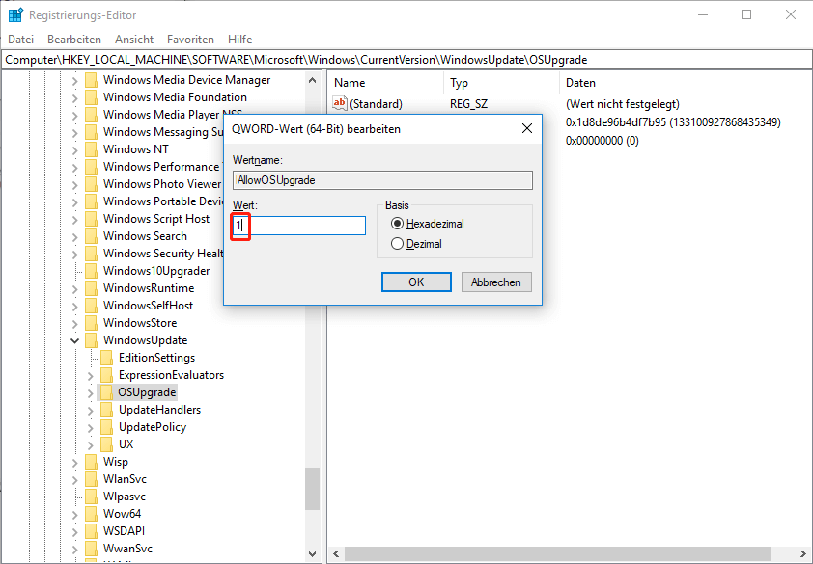
Task: Select the Windows Photo Viewer tree item
Action: [x=162, y=184]
